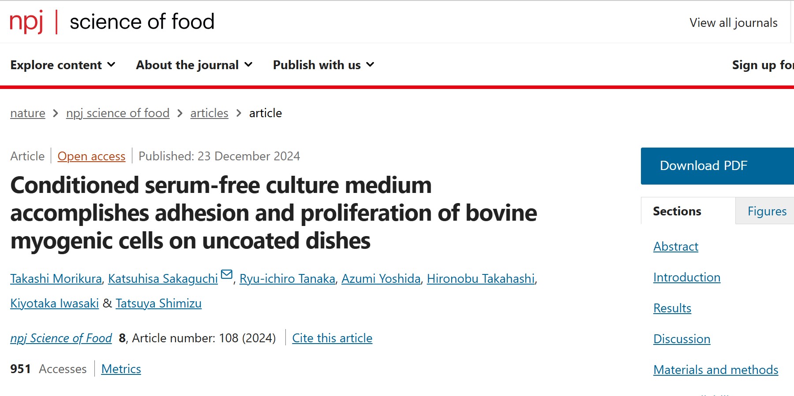794x396 pixels.
Task: Go to npj science of food breadcrumb
Action: click(118, 113)
